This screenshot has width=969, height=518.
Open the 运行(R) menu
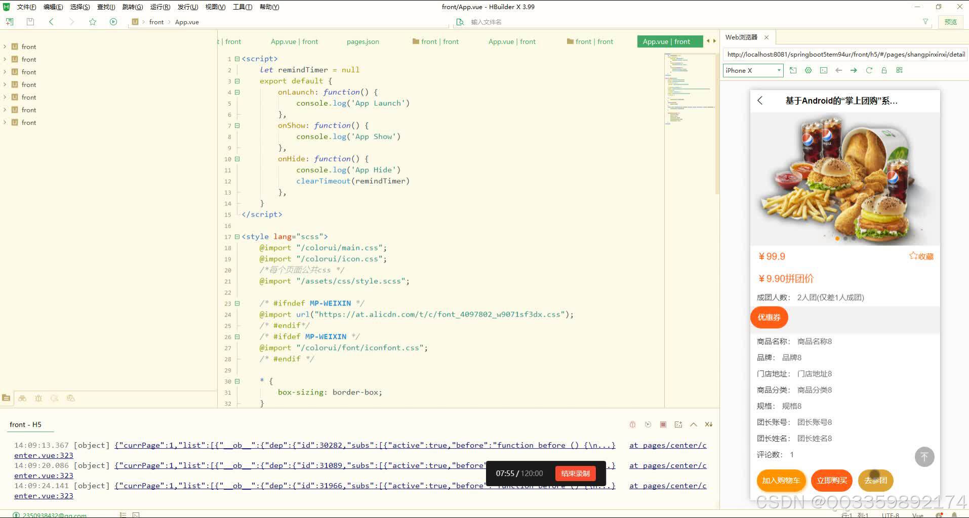coord(160,7)
